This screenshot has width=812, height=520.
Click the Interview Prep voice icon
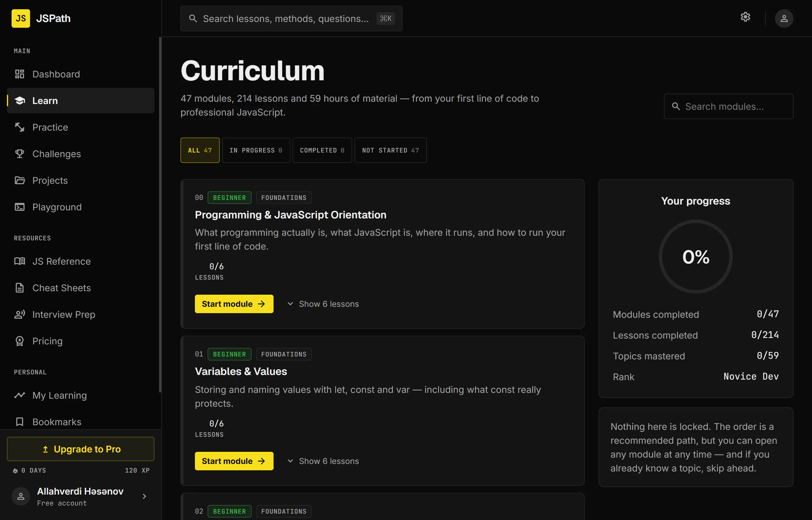(20, 314)
